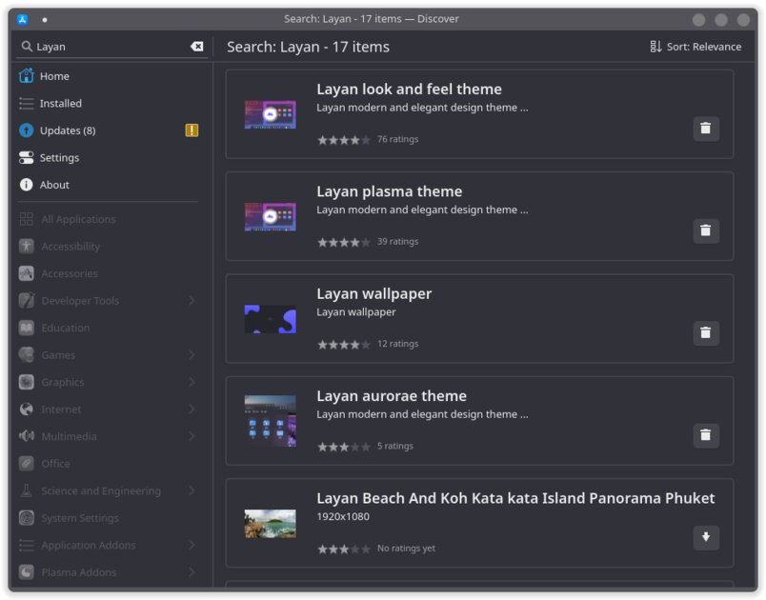
Task: Click the Home icon in the sidebar
Action: pos(27,76)
